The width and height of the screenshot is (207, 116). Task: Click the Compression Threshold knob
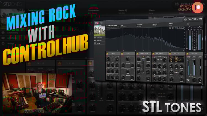139,59
